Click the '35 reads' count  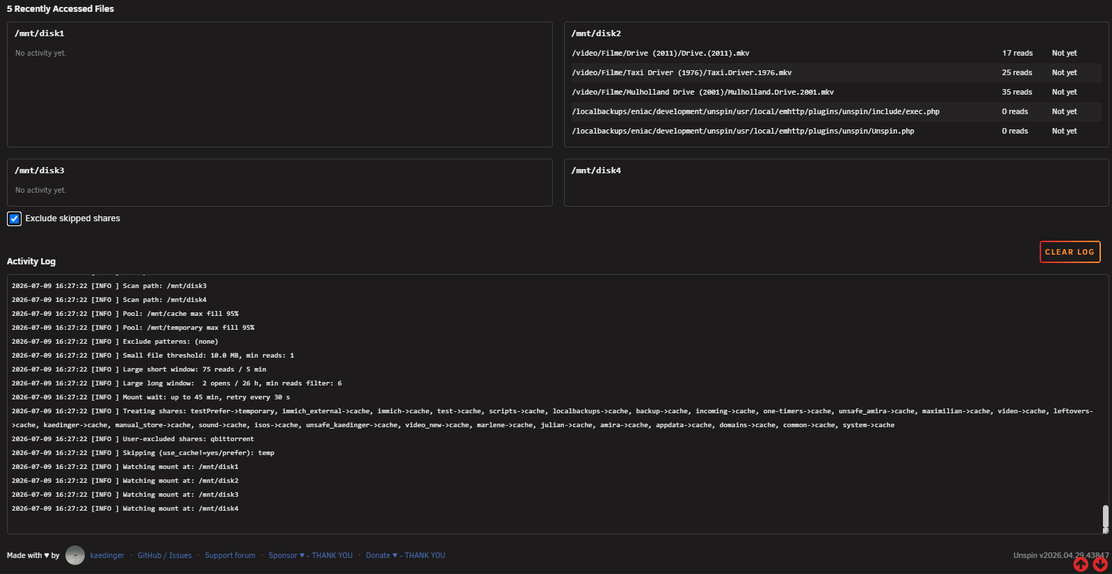[1017, 93]
